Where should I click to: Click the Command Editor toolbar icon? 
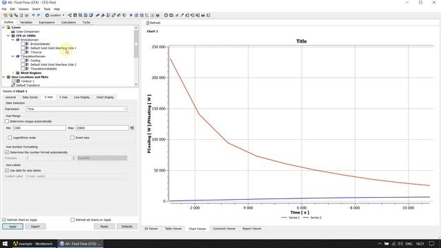pyautogui.click(x=208, y=15)
